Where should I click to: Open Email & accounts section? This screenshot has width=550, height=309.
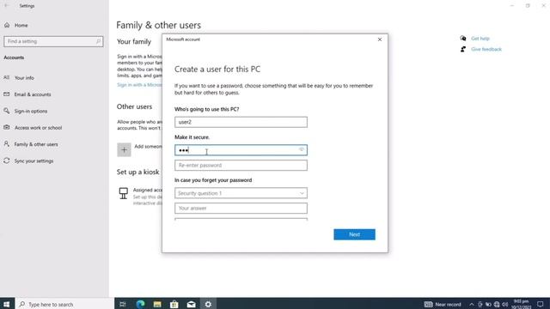33,94
